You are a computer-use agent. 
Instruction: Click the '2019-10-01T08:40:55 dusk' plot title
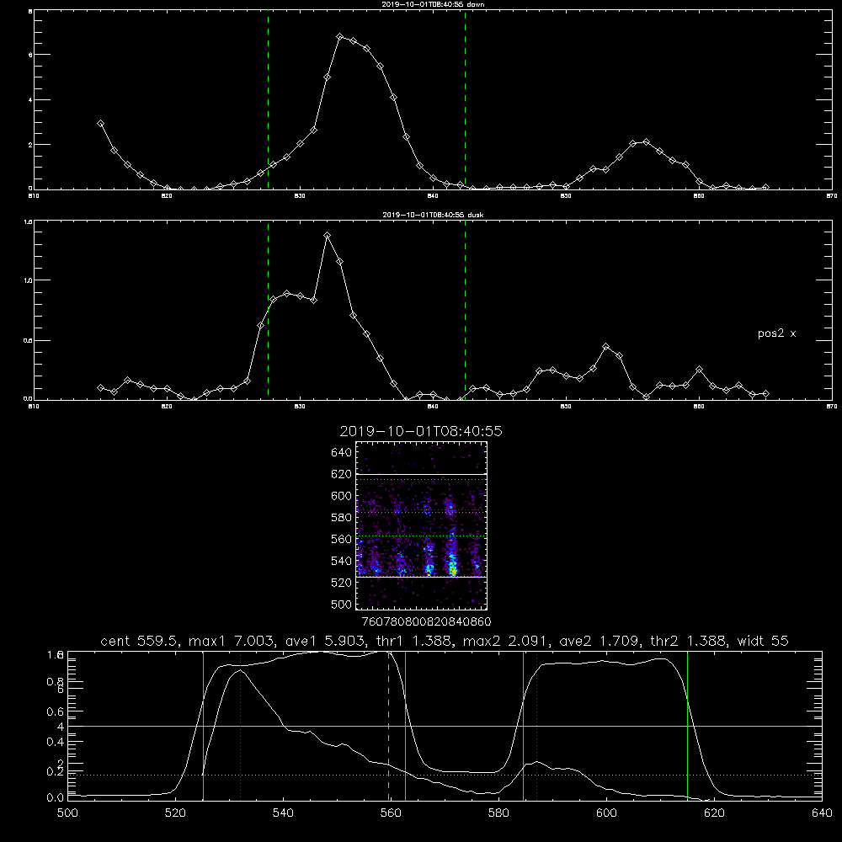tap(433, 215)
